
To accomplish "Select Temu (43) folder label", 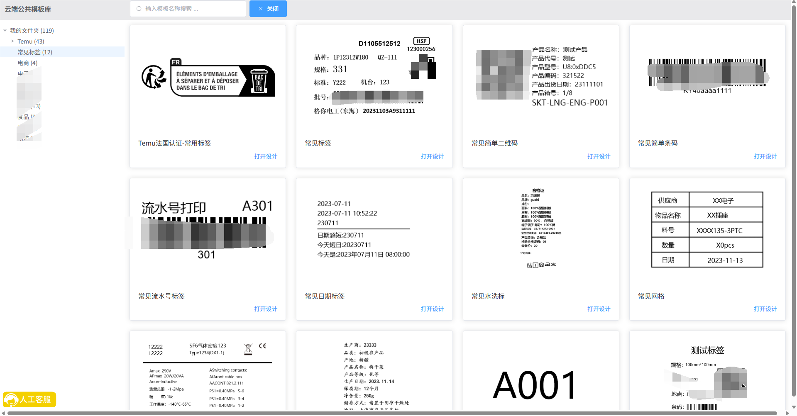I will [x=31, y=41].
